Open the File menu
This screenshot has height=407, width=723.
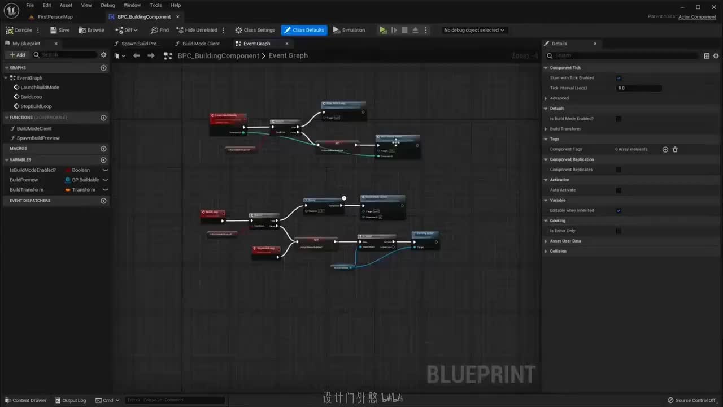point(30,5)
